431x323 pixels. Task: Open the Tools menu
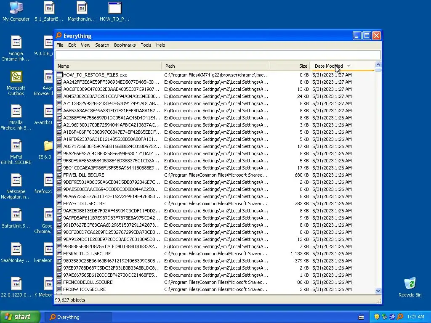146,45
